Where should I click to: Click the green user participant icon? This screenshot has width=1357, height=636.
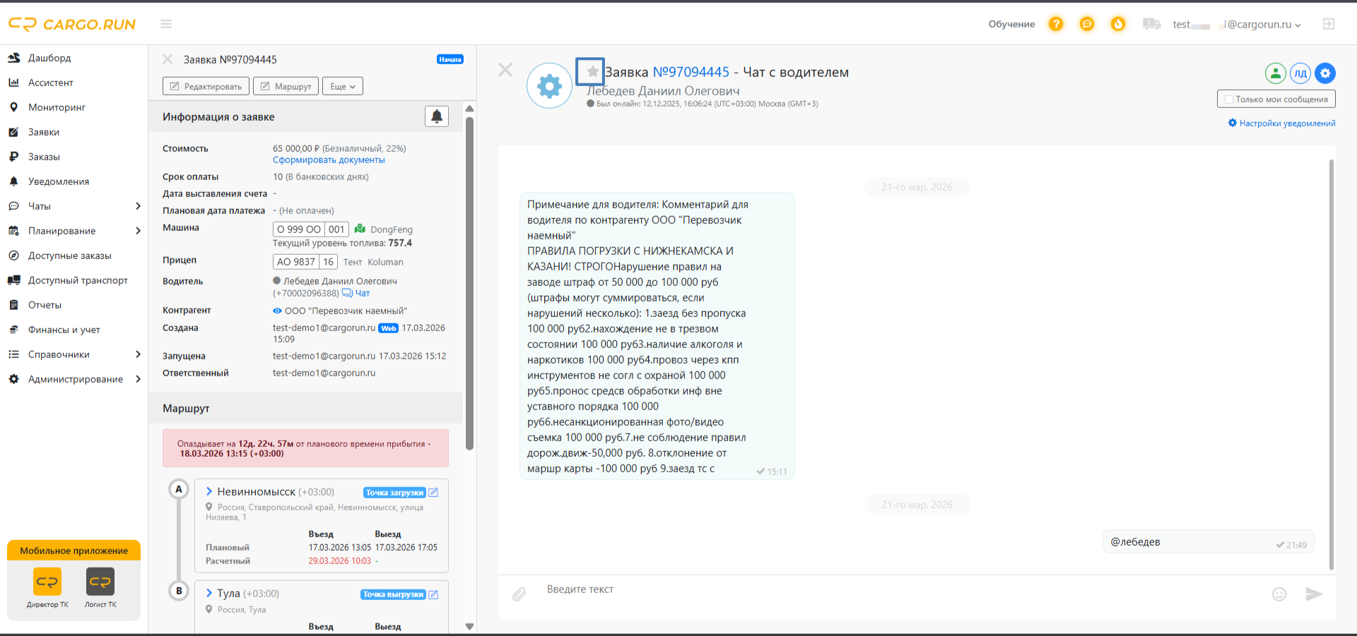pos(1275,73)
